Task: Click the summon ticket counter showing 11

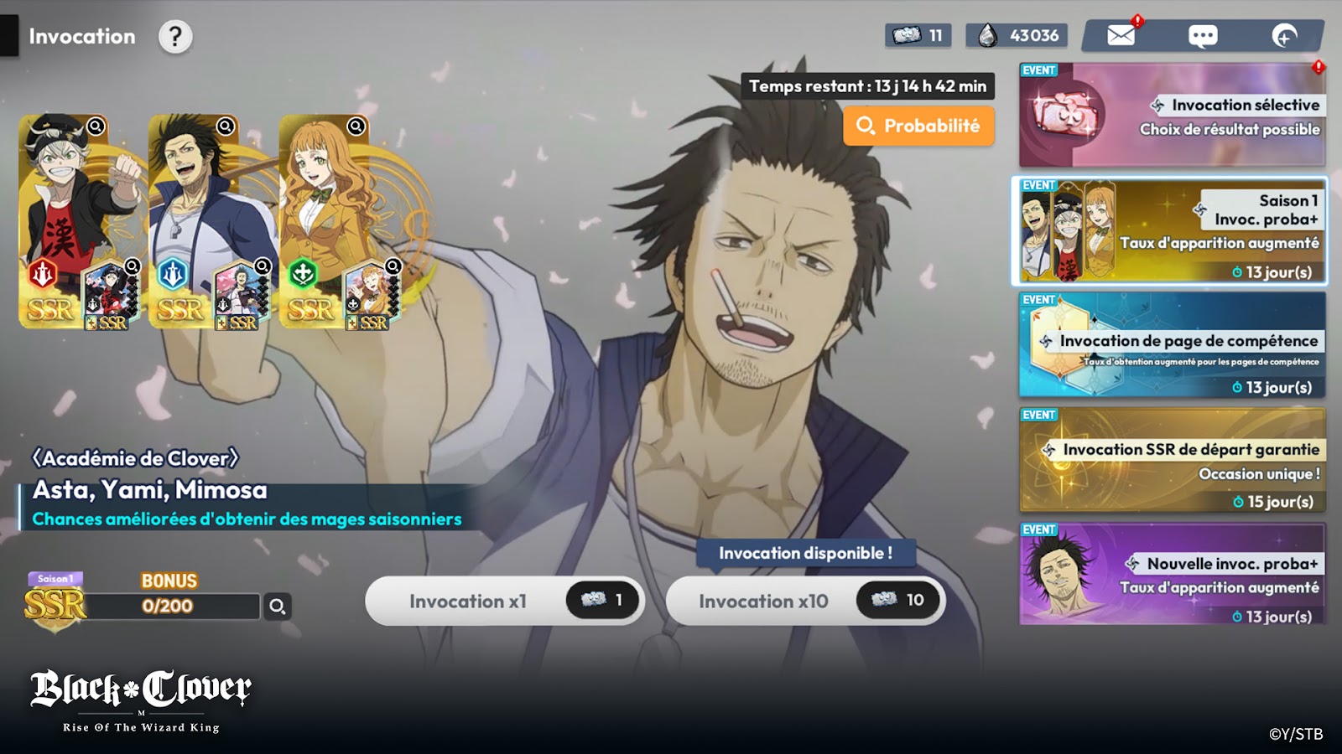Action: [x=918, y=35]
